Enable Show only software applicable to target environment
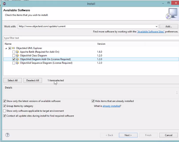 4,111
